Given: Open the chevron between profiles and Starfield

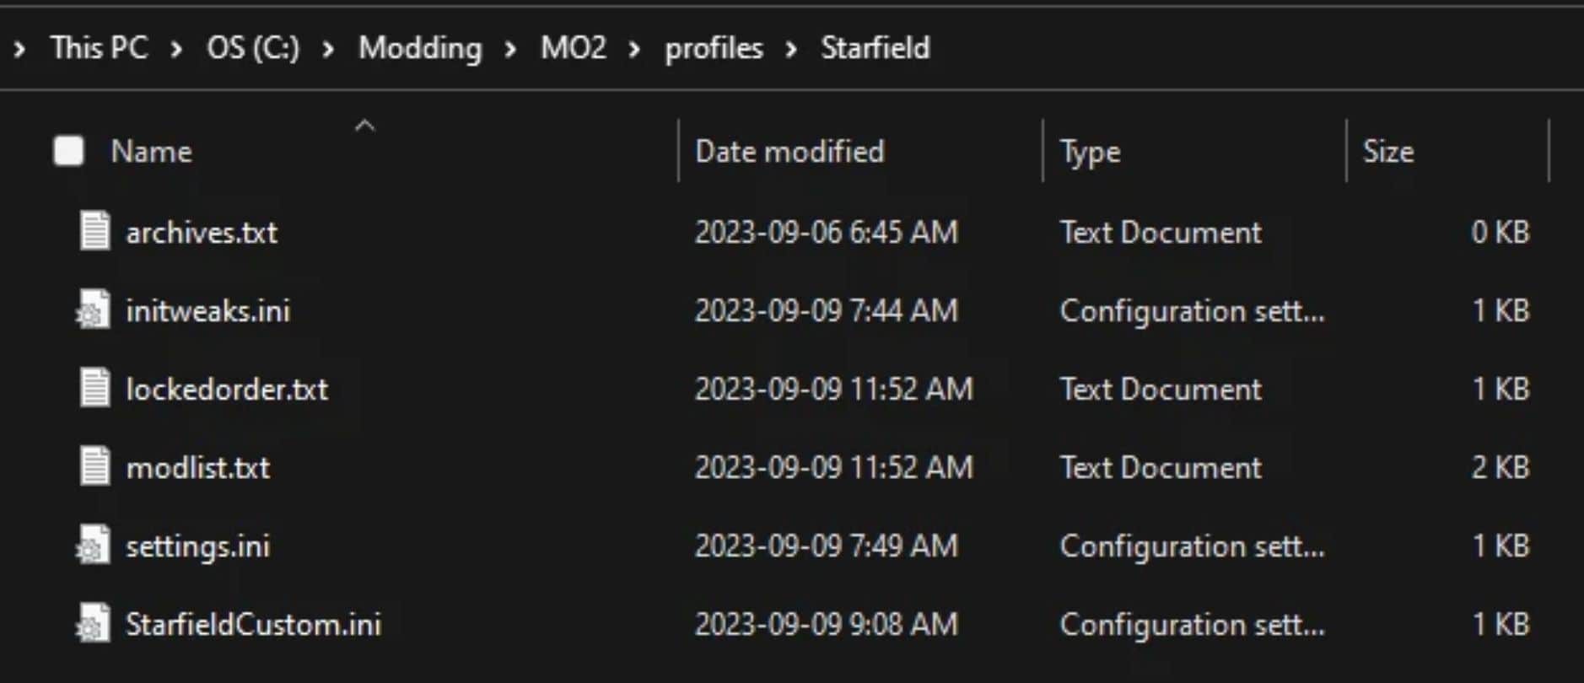Looking at the screenshot, I should pyautogui.click(x=791, y=49).
